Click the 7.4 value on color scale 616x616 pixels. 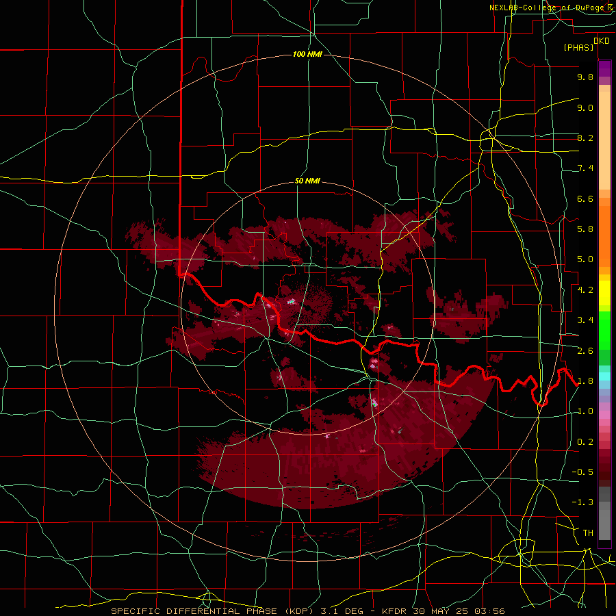click(585, 168)
